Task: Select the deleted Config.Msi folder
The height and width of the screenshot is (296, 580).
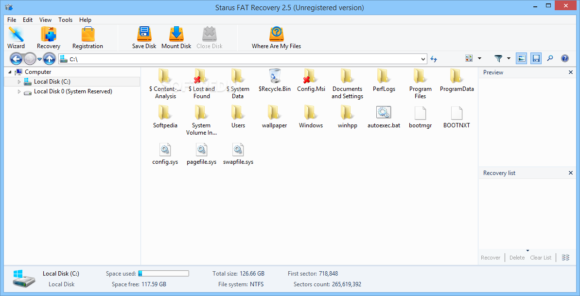Action: [x=311, y=80]
